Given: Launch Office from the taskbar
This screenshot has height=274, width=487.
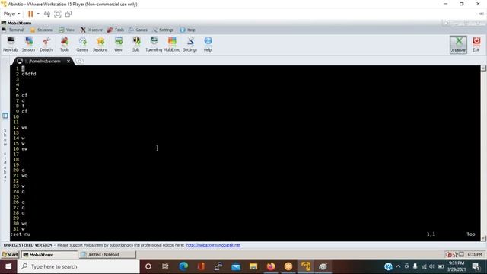Looking at the screenshot, I should pos(201,266).
